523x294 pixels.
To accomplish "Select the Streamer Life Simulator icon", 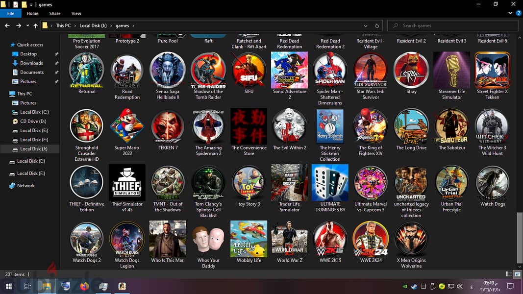I will pyautogui.click(x=452, y=70).
